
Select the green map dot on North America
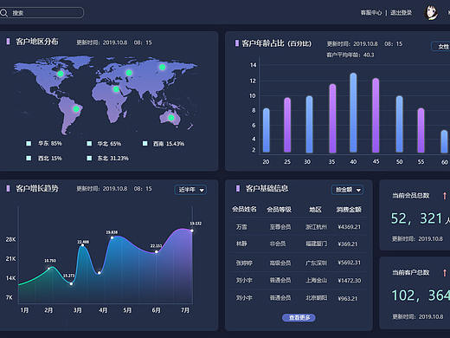tap(61, 74)
